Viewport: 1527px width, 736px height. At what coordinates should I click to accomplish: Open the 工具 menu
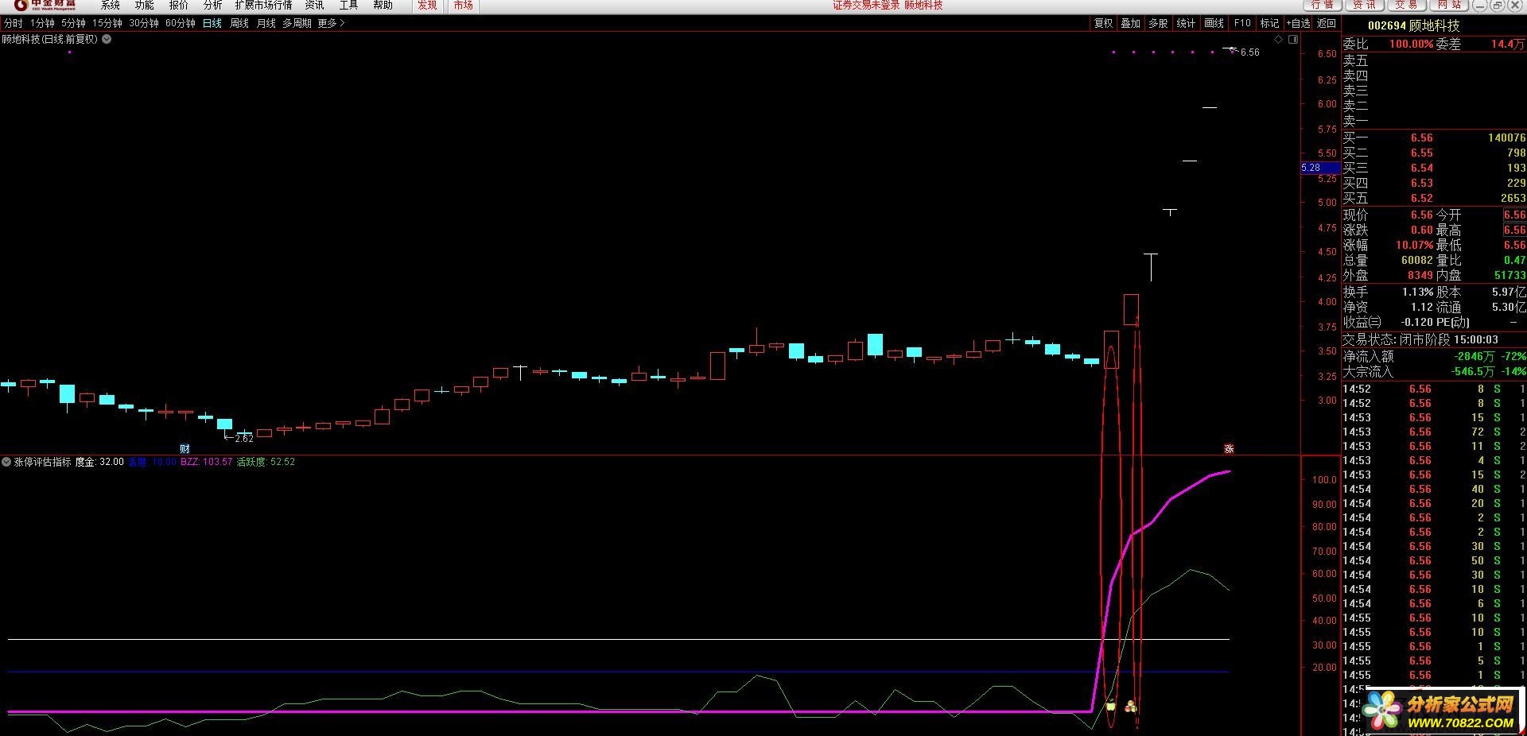coord(348,6)
